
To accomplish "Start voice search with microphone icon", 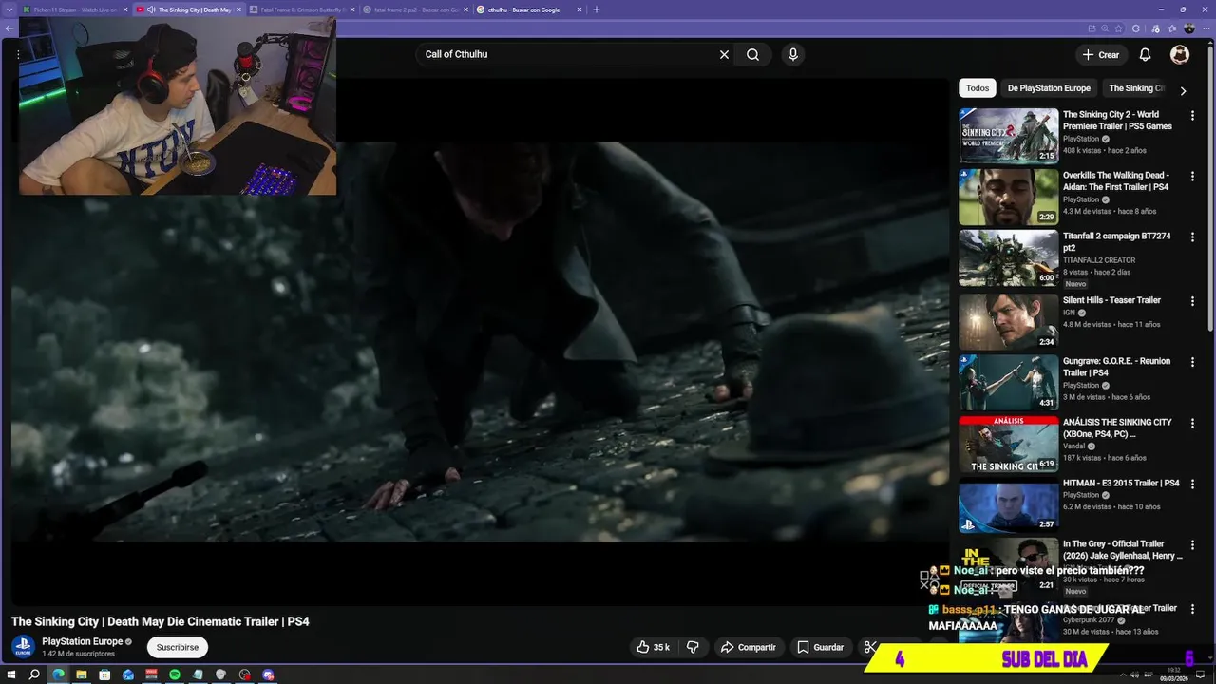I will [793, 55].
